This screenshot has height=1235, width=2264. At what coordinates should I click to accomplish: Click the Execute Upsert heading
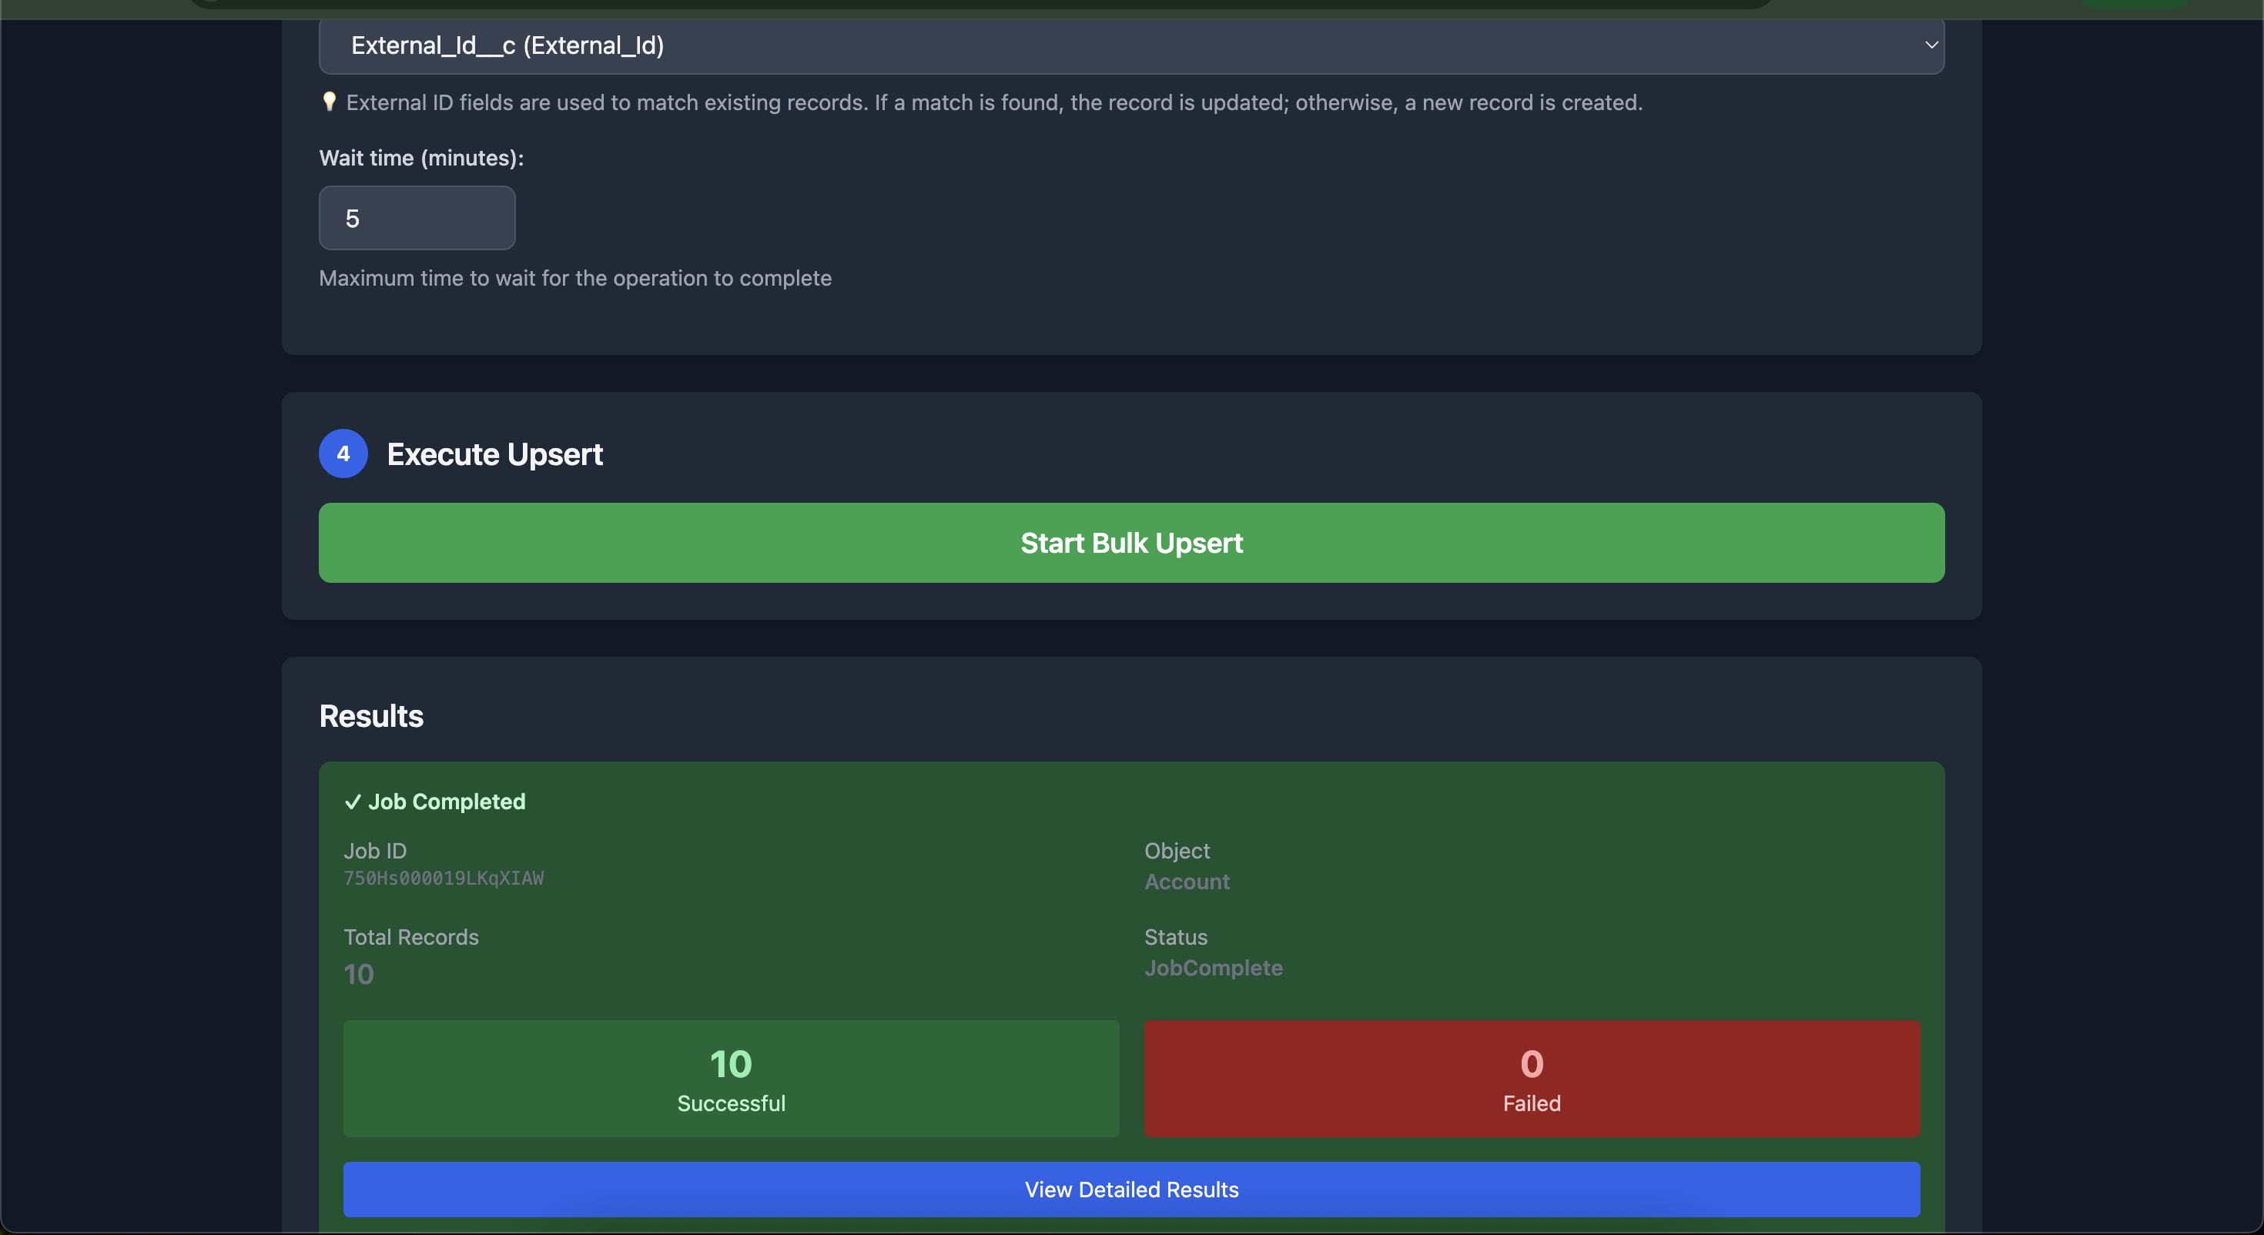[495, 454]
